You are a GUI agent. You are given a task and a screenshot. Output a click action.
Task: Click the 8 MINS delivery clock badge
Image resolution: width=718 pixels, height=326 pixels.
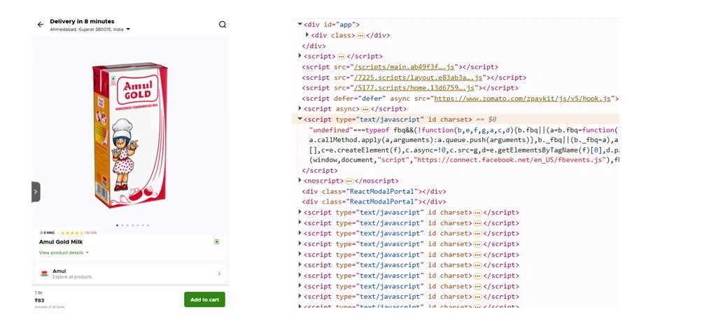(47, 233)
